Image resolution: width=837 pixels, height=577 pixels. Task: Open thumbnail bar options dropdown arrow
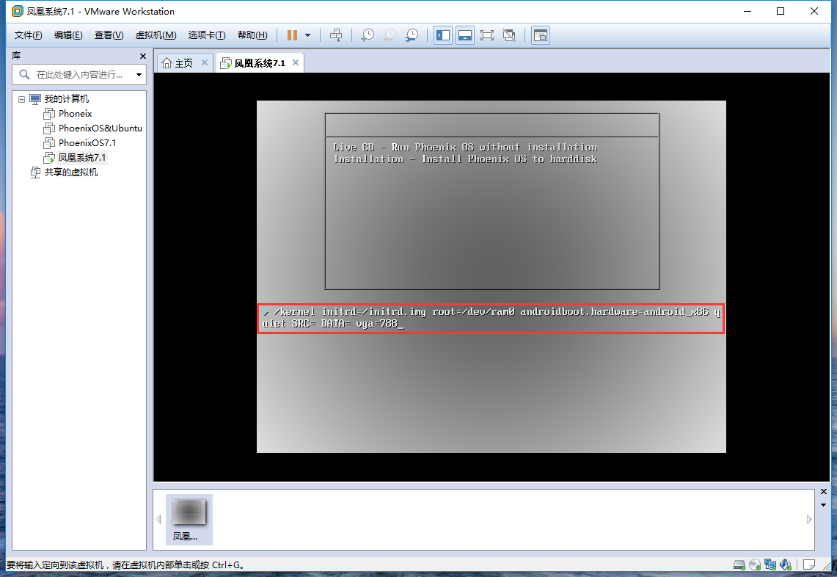point(824,505)
